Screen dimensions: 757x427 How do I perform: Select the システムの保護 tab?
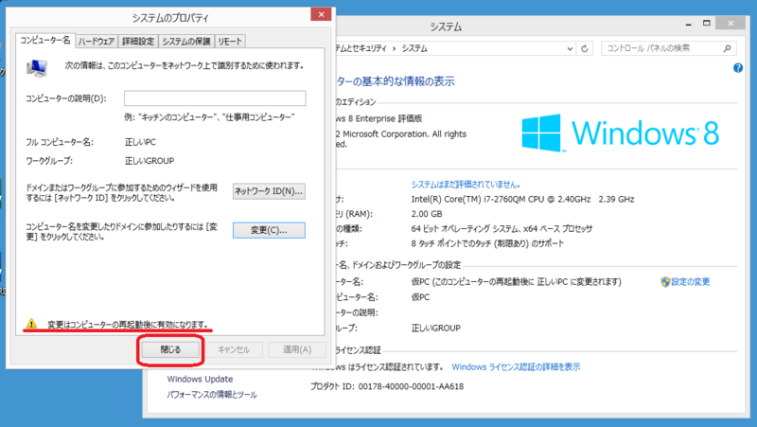(x=186, y=42)
